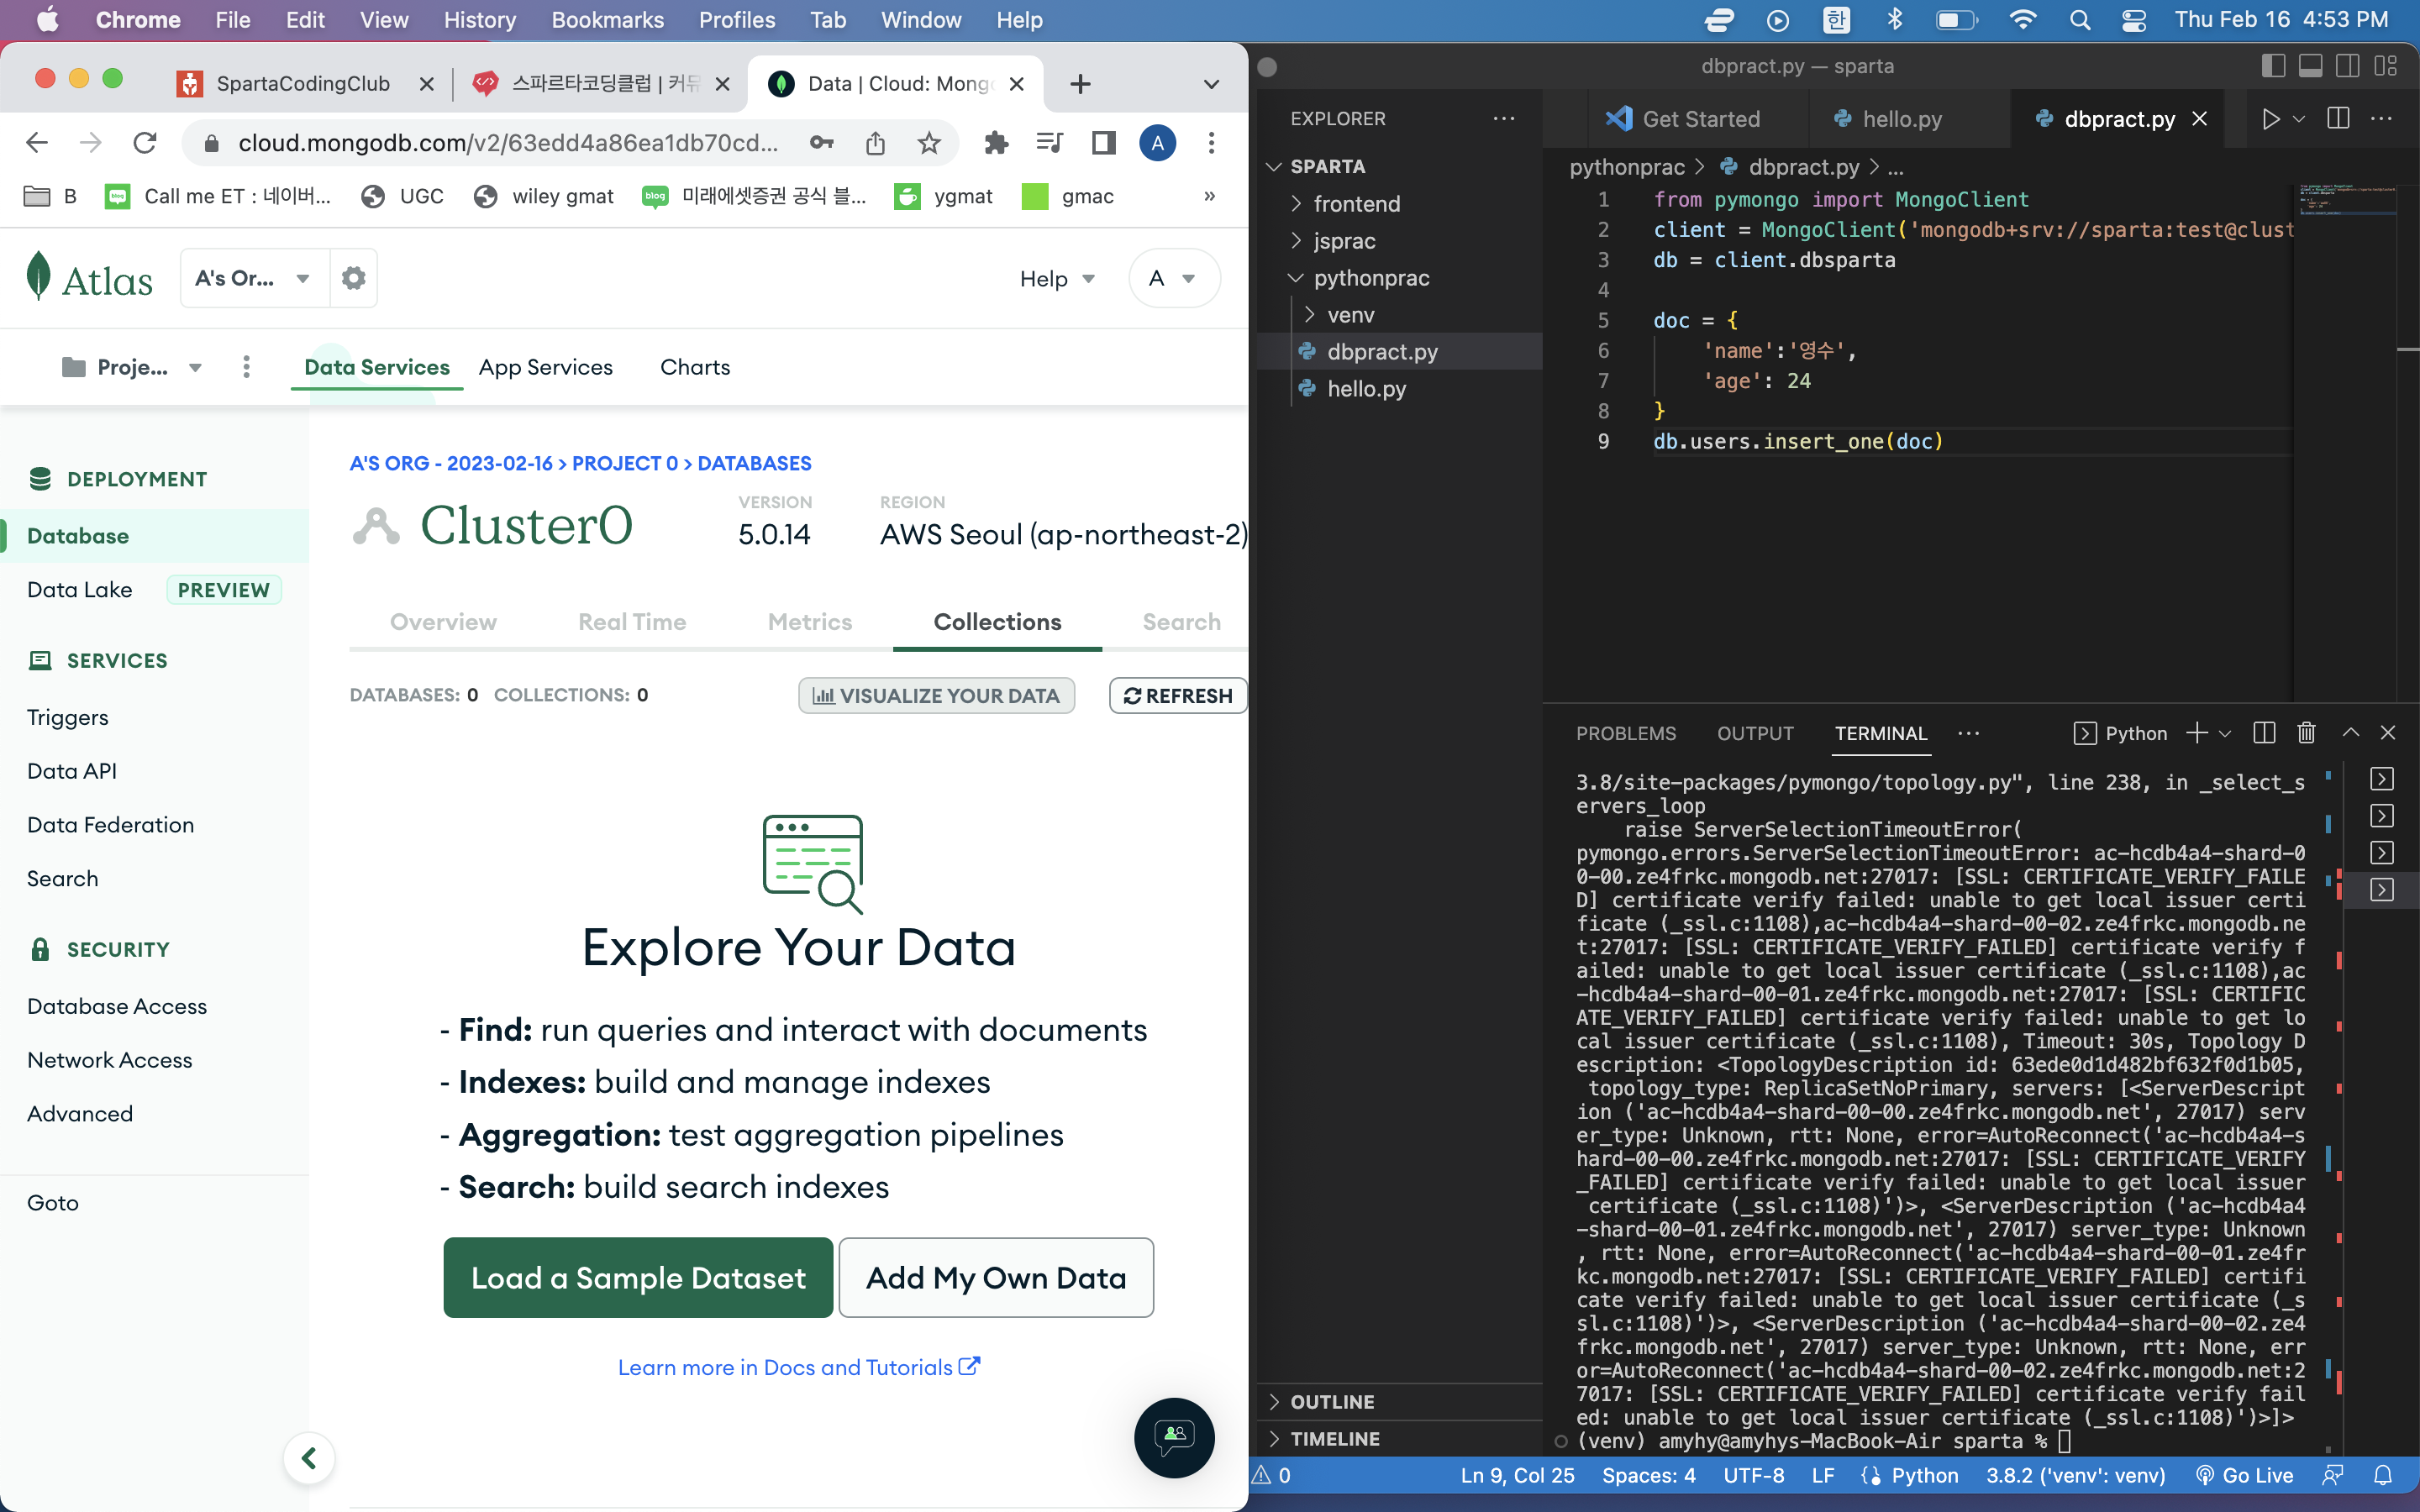Go back in Chrome history
The height and width of the screenshot is (1512, 2420).
tap(37, 143)
